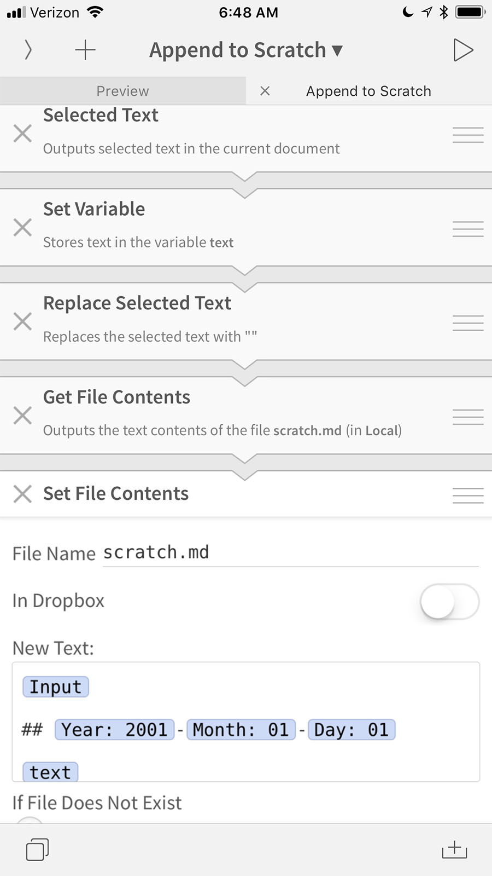The height and width of the screenshot is (876, 492).
Task: Delete the Set File Contents action
Action: pyautogui.click(x=22, y=493)
